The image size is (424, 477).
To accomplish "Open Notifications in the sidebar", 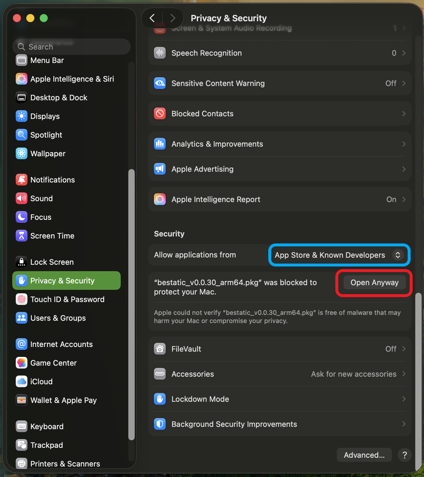I will pos(52,180).
